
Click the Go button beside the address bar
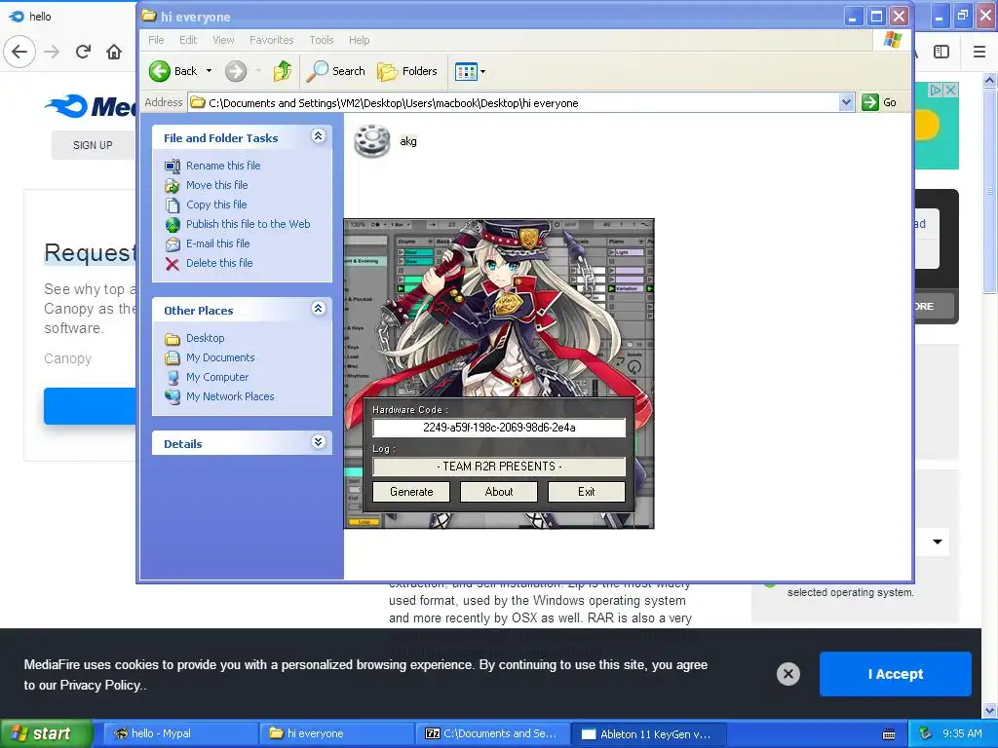coord(879,102)
